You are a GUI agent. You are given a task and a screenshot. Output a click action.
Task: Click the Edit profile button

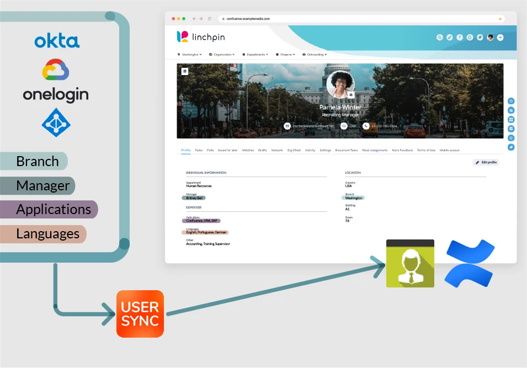click(x=486, y=162)
